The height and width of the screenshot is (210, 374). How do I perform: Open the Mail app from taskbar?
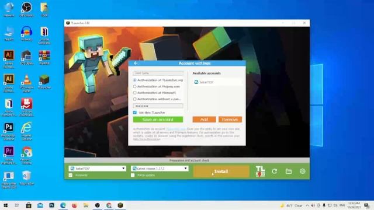tap(40, 205)
